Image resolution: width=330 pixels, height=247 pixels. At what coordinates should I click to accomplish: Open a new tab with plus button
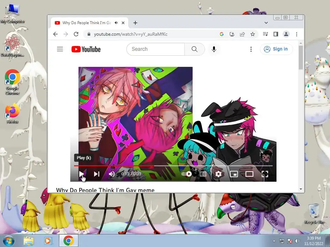click(x=135, y=23)
